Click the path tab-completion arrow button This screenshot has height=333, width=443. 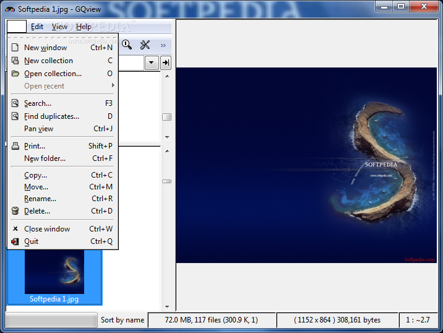(166, 63)
